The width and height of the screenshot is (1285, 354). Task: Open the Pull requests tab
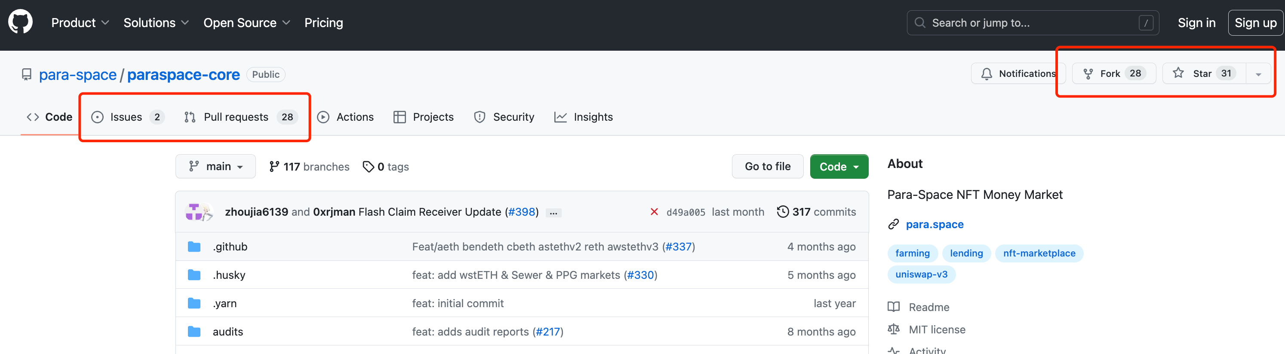pos(241,117)
